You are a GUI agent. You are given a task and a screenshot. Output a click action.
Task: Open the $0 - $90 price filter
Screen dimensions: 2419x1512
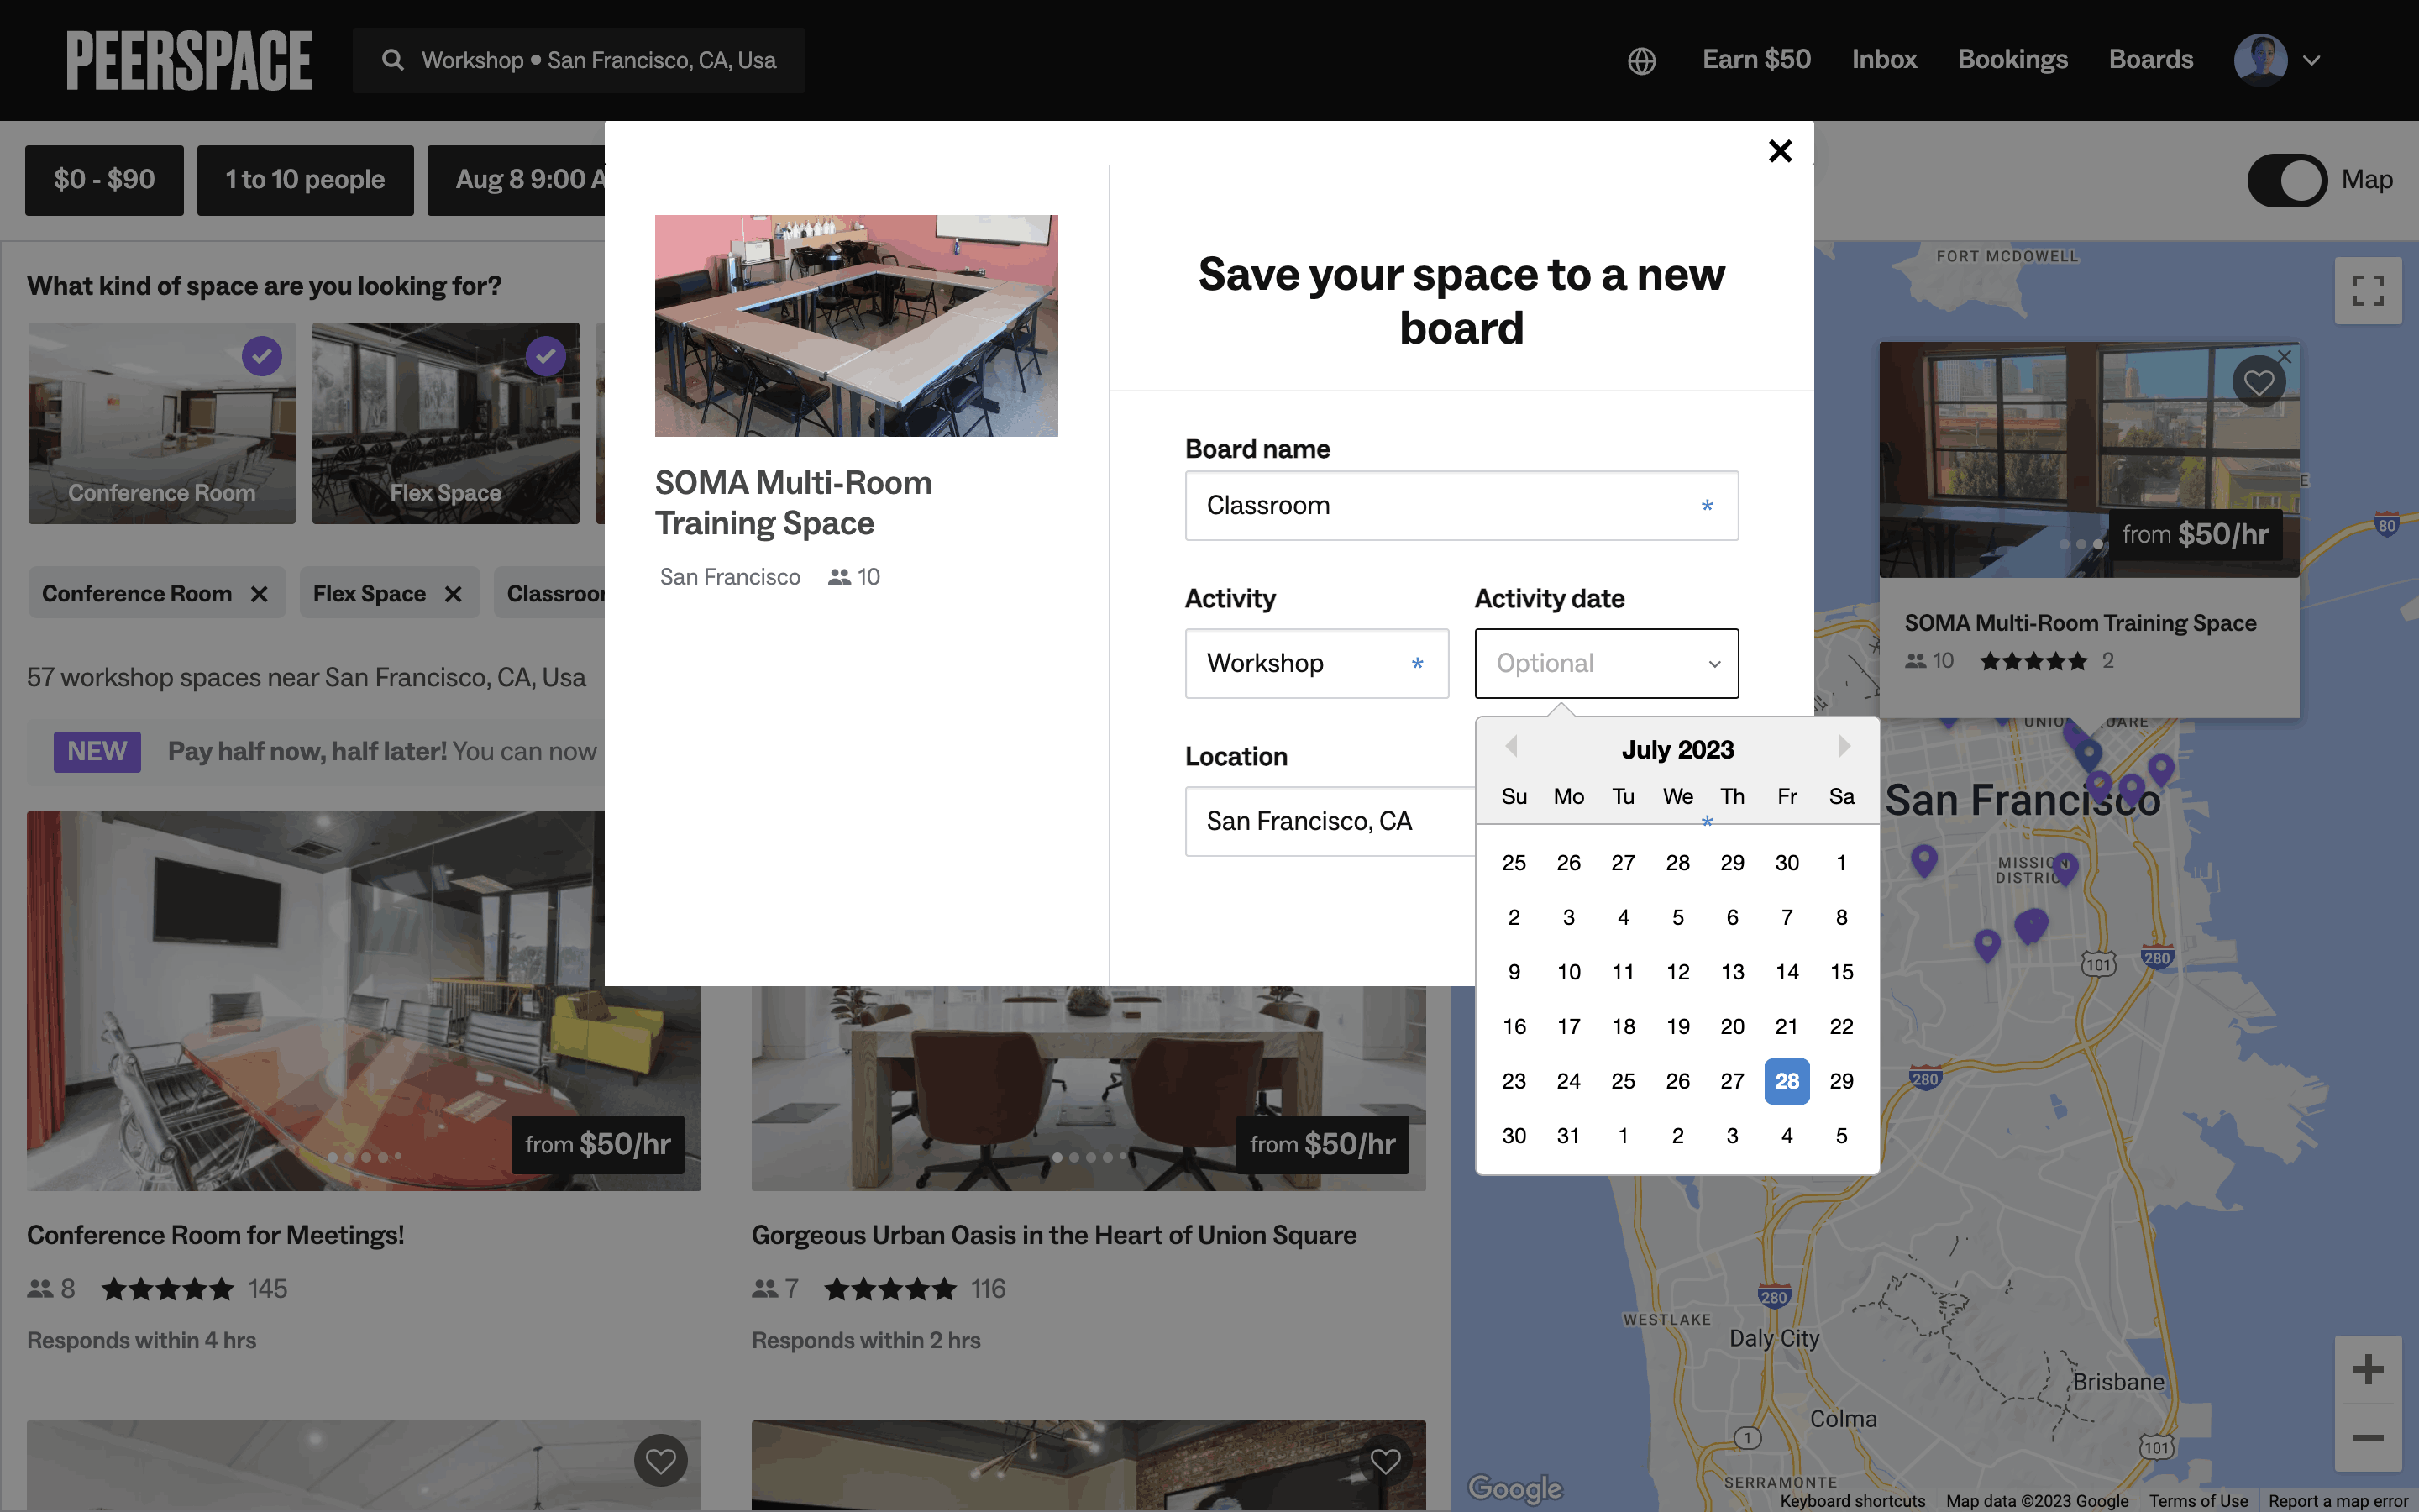coord(104,180)
